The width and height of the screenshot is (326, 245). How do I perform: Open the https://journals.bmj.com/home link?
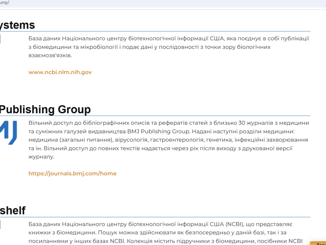[72, 174]
